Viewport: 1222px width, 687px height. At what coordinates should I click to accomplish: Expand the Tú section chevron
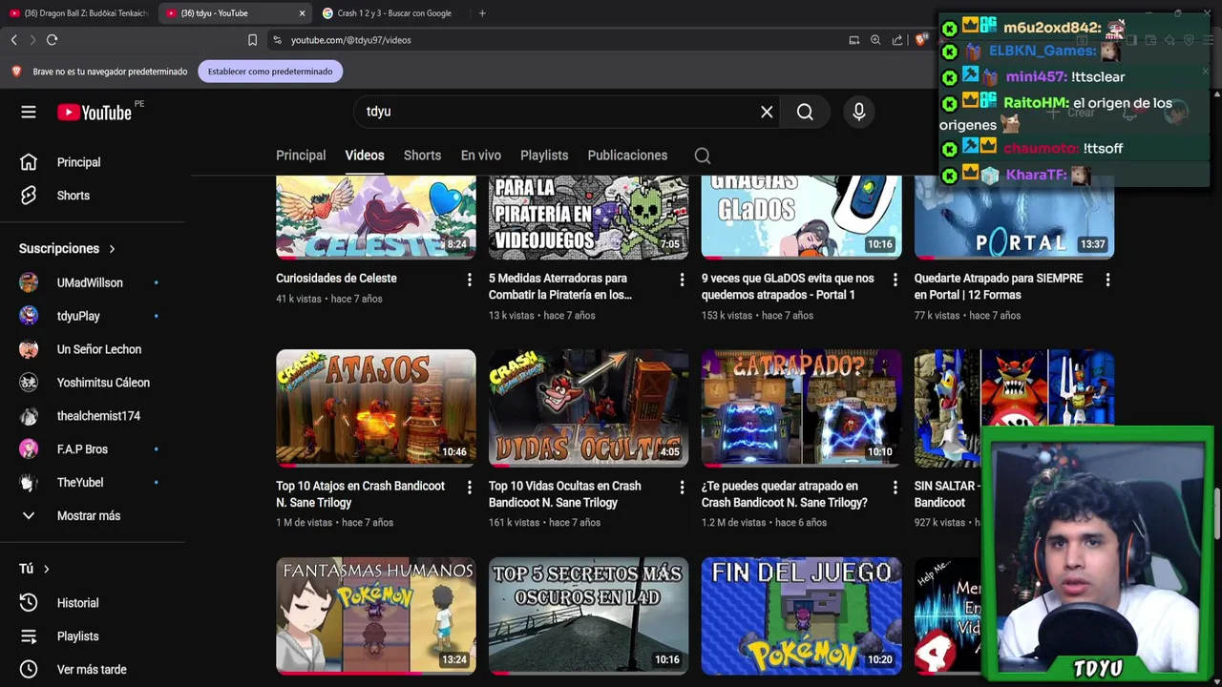pyautogui.click(x=46, y=570)
